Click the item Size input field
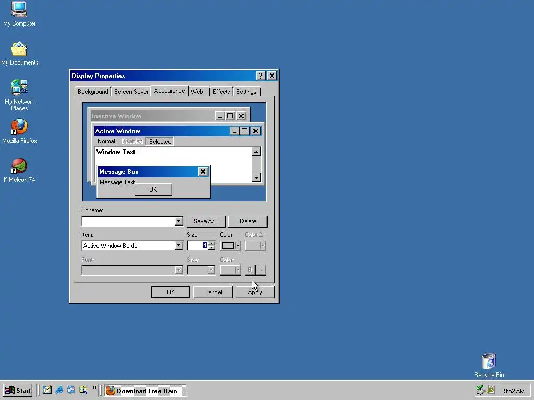 point(197,246)
